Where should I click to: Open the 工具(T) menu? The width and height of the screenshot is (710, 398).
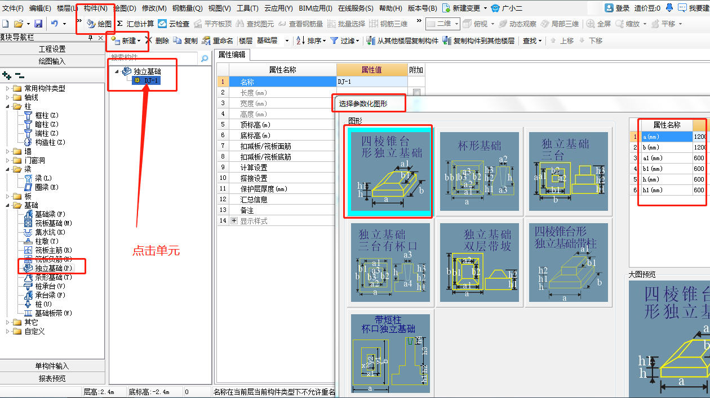coord(247,8)
